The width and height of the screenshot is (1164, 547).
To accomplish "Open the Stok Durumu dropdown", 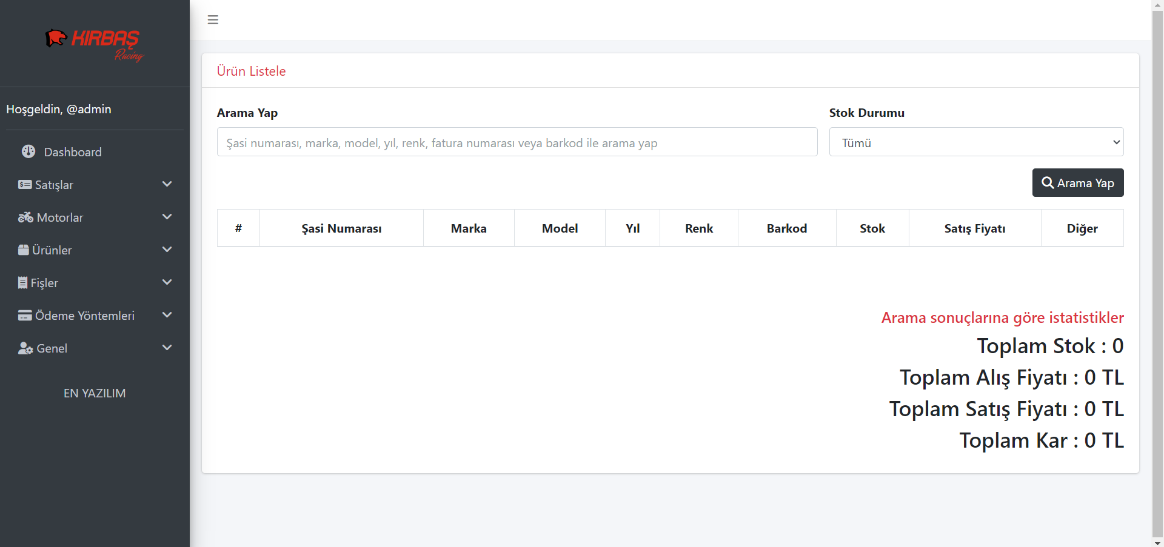I will [976, 142].
